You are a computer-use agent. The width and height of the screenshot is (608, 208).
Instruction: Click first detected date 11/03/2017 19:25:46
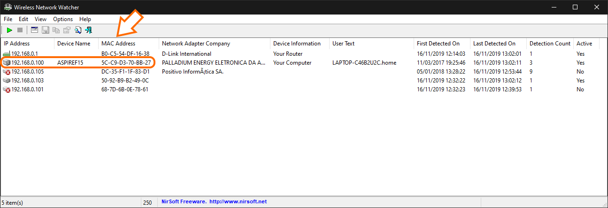click(441, 63)
